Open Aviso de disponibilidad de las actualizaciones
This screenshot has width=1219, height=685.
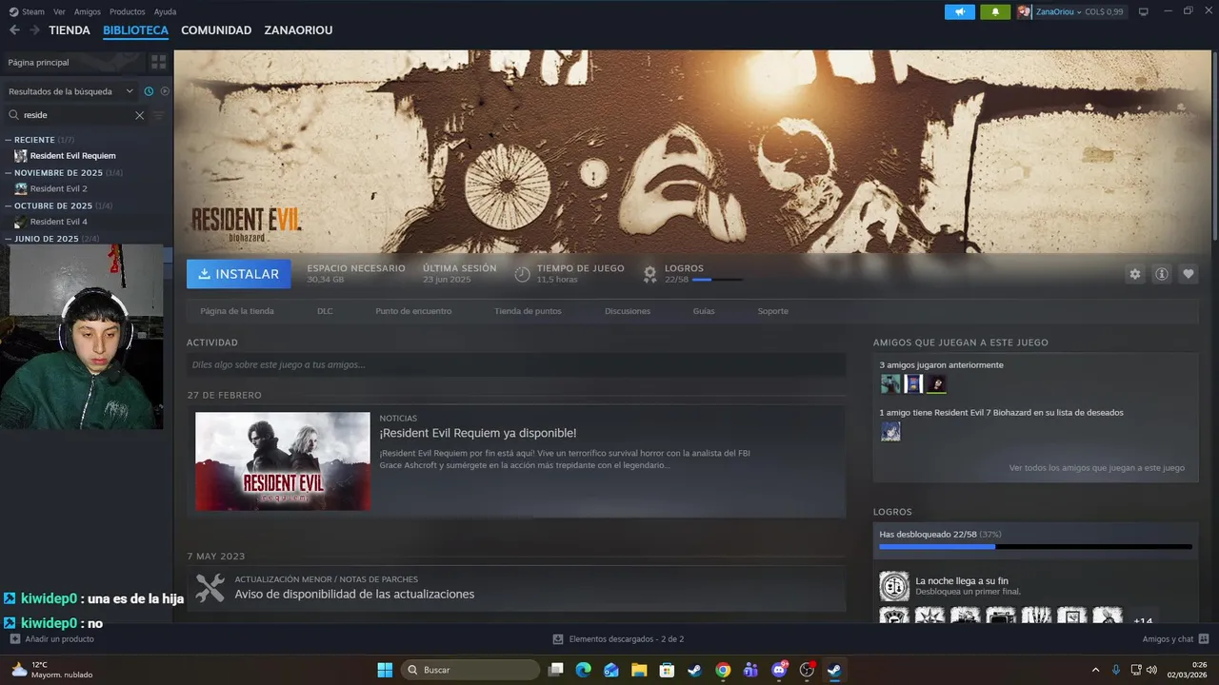(x=354, y=595)
